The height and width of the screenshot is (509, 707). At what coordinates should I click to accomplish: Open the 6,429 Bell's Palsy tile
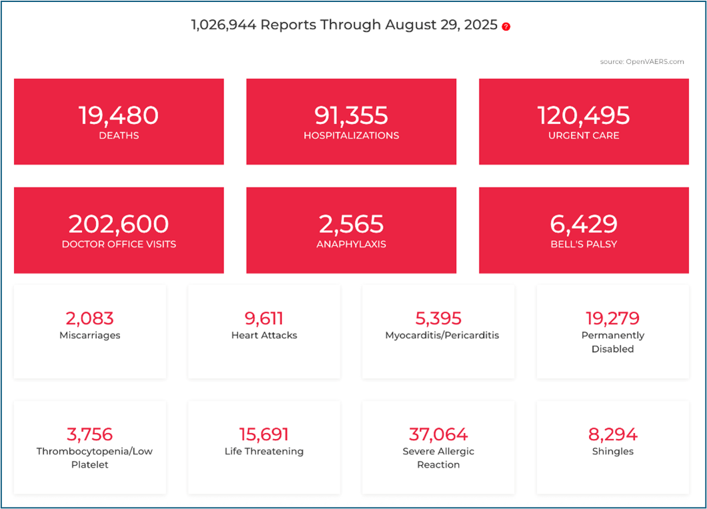[583, 230]
